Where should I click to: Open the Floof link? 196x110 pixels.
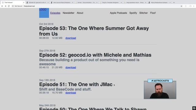(153, 13)
